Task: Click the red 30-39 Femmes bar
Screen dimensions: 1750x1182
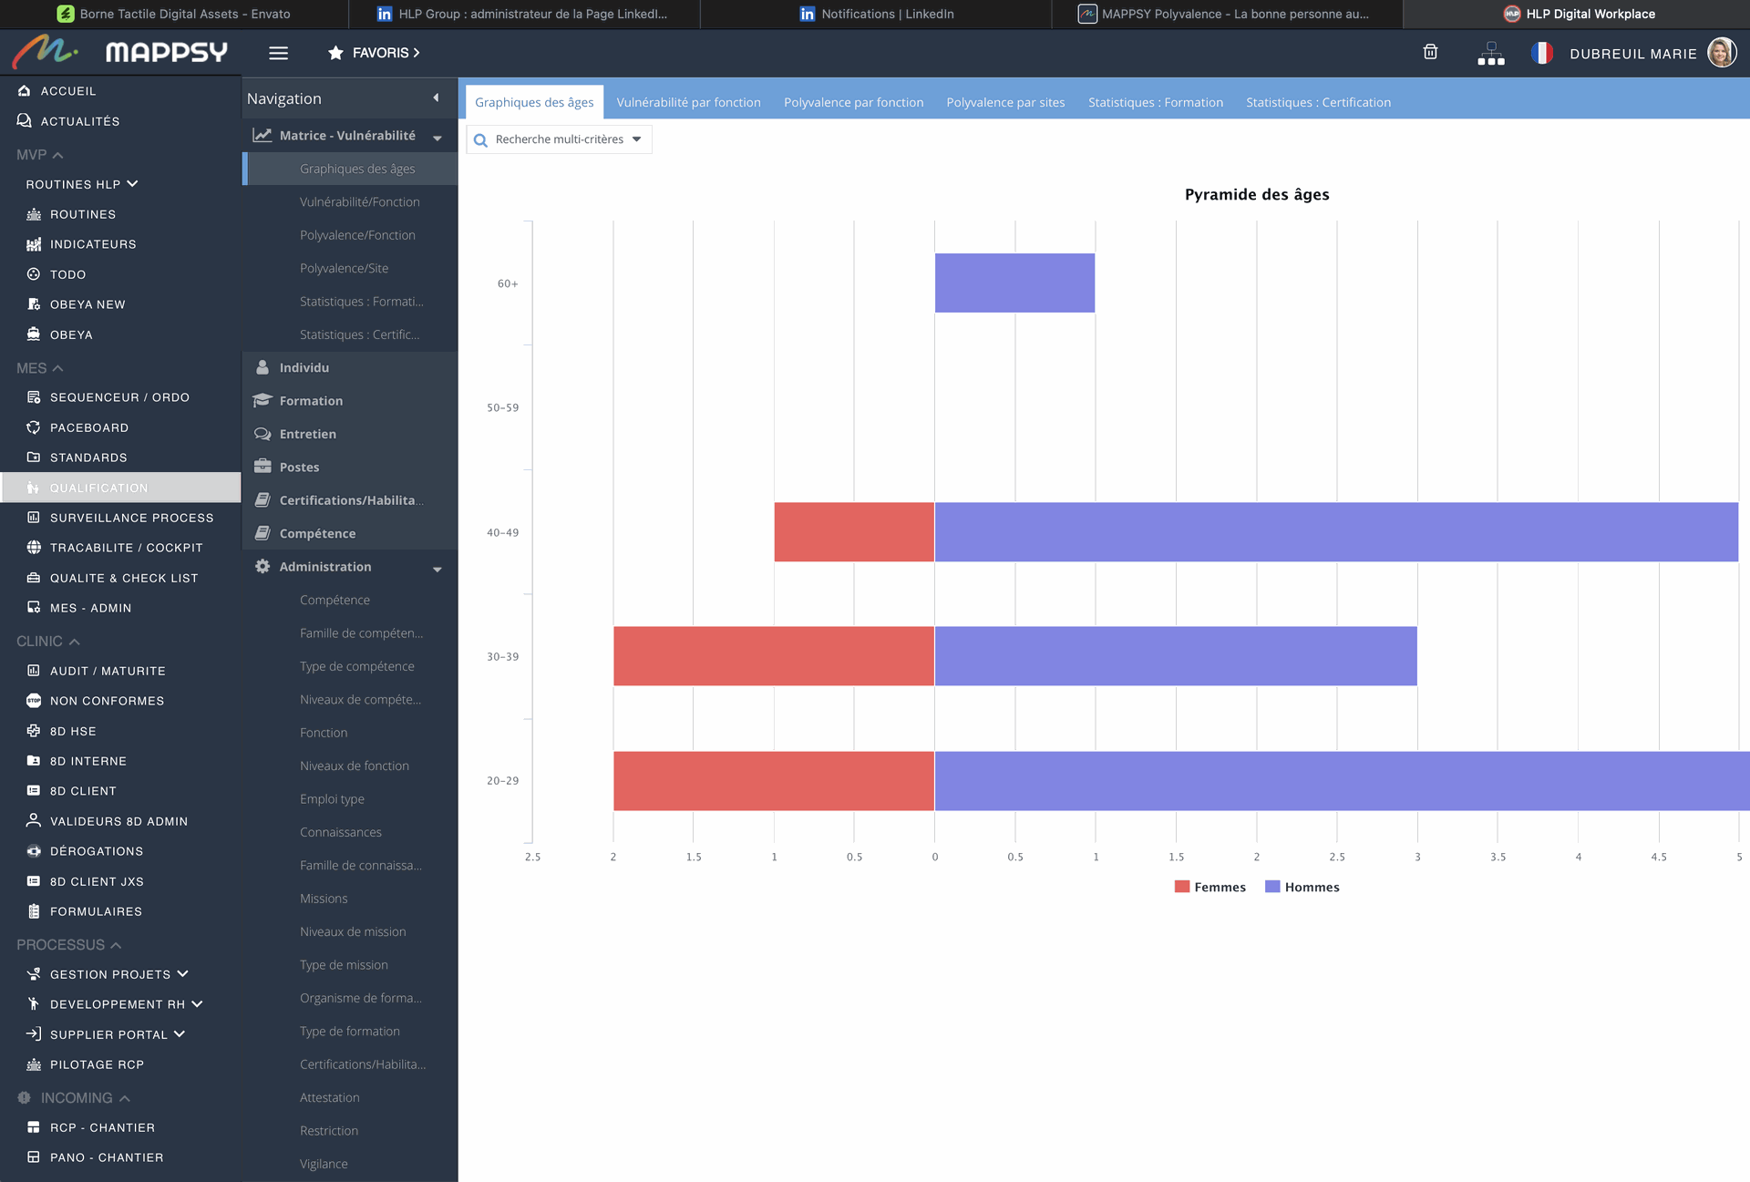Action: pyautogui.click(x=773, y=656)
